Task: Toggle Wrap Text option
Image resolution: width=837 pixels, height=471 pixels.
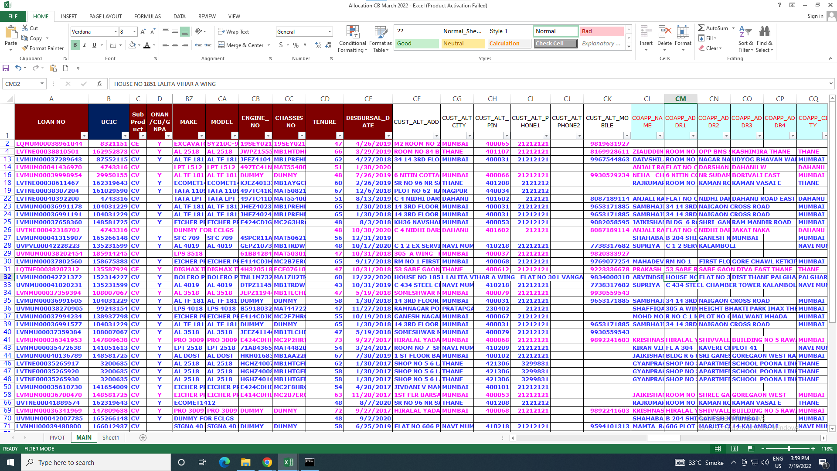Action: (234, 31)
